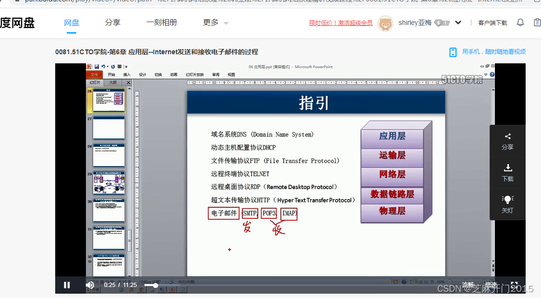Open the 插入 ribbon tab
541x298 pixels.
point(127,74)
